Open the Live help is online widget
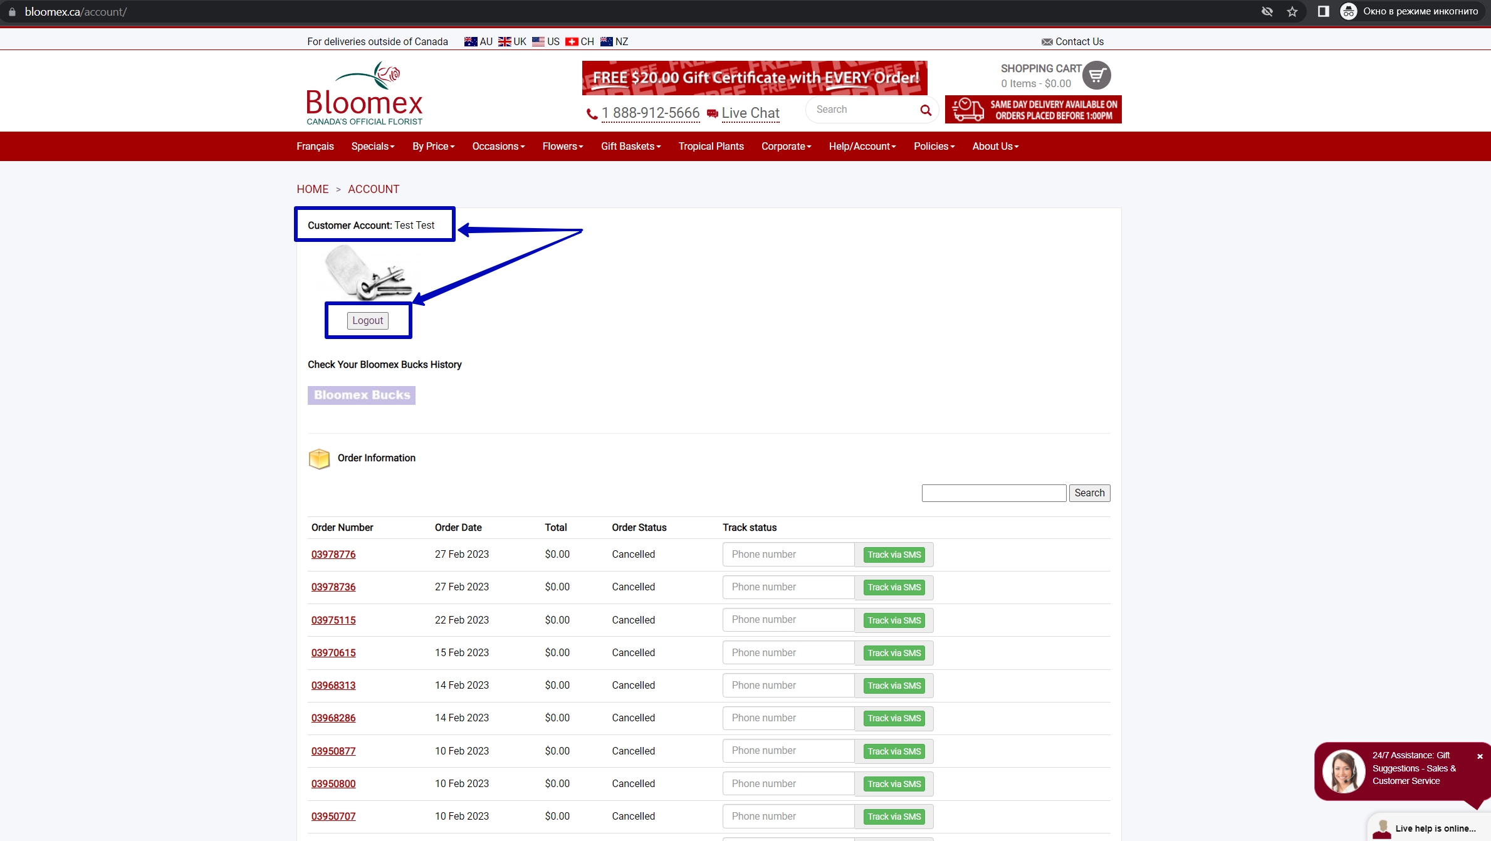This screenshot has width=1491, height=841. coord(1428,828)
